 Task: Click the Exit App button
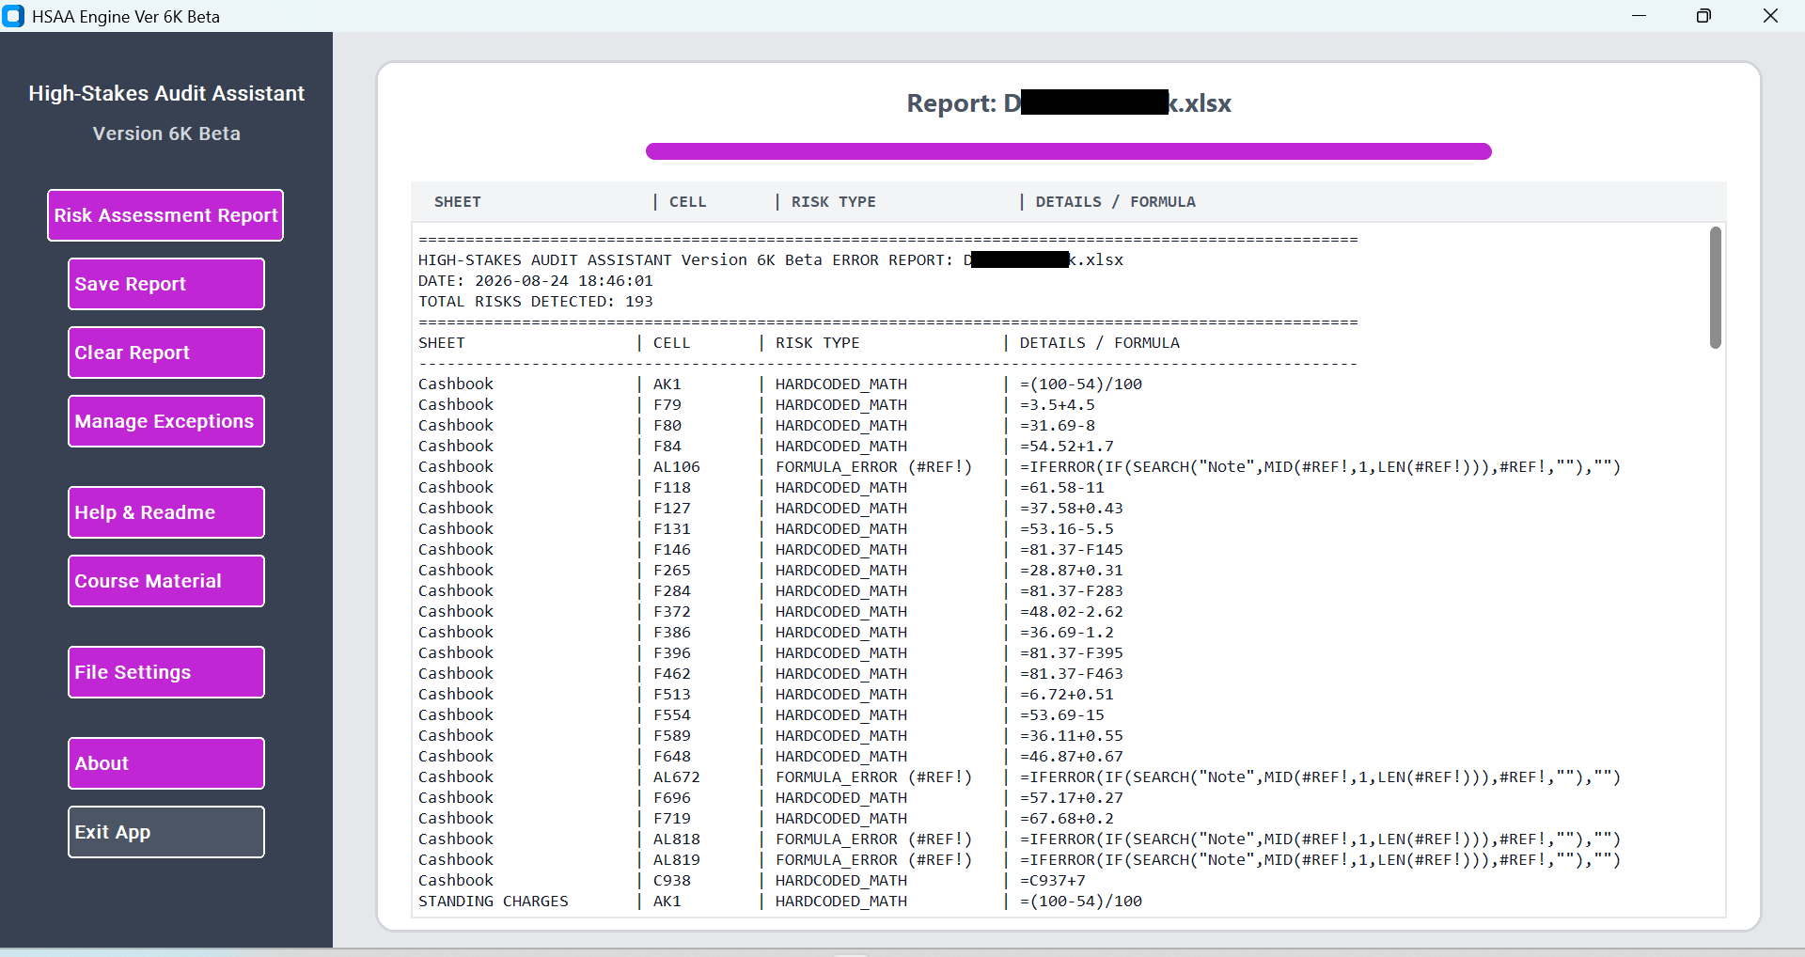[x=166, y=832]
